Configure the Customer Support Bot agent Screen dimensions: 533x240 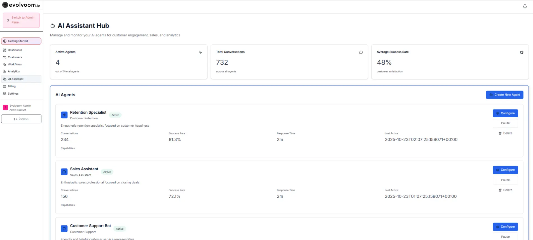pos(505,227)
